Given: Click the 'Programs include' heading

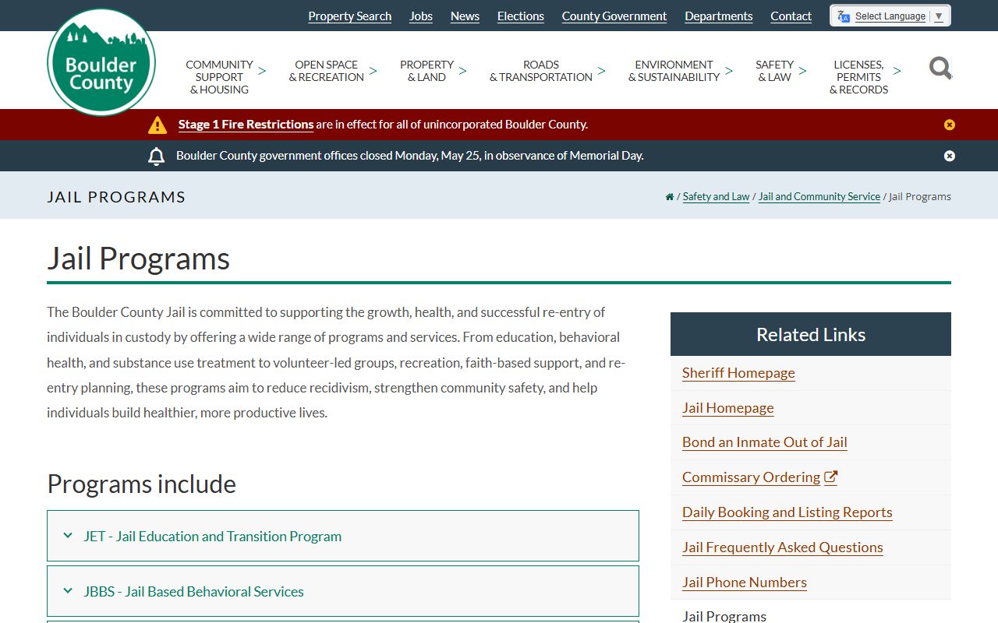Looking at the screenshot, I should click(141, 484).
